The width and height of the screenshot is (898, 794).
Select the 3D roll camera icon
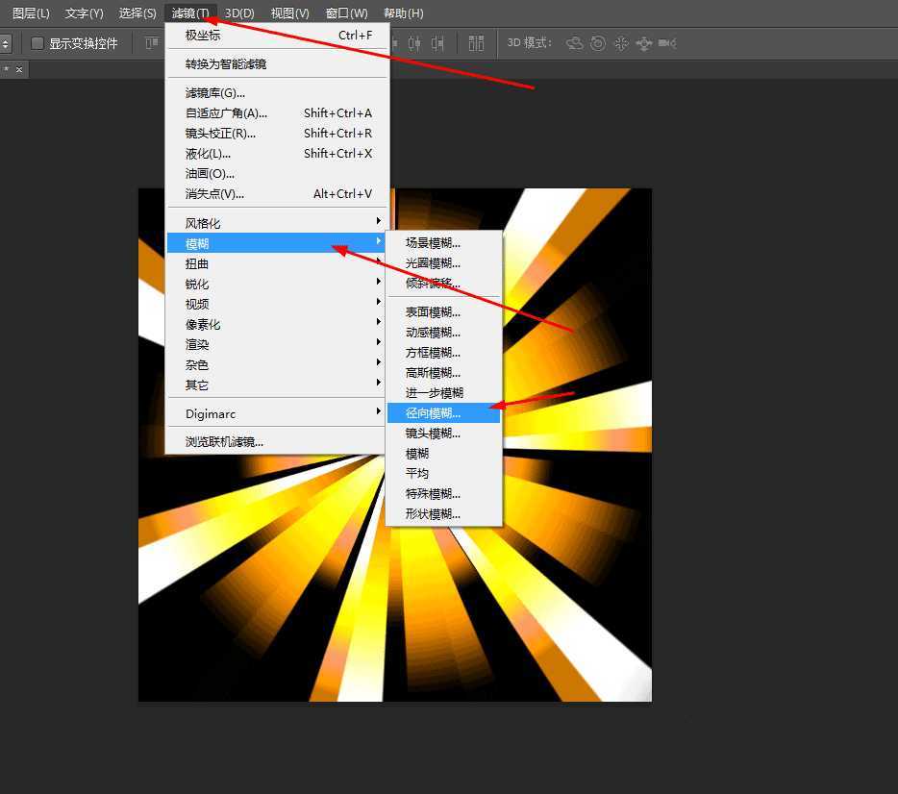click(x=599, y=43)
